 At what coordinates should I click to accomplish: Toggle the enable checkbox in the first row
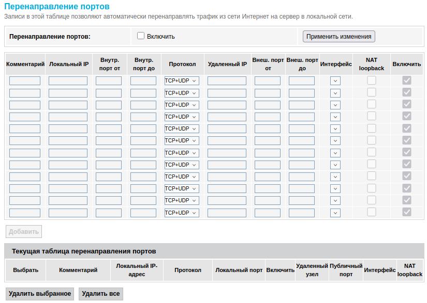tap(407, 80)
